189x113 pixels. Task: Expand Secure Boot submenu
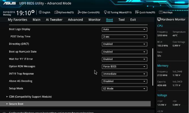coord(75,104)
